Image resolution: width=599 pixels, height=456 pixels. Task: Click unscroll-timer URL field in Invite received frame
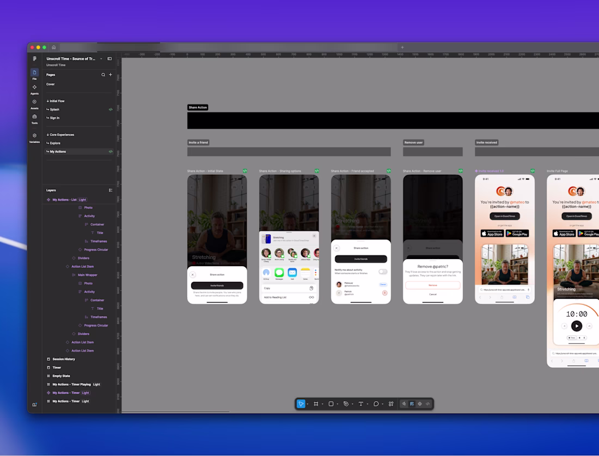coord(505,289)
